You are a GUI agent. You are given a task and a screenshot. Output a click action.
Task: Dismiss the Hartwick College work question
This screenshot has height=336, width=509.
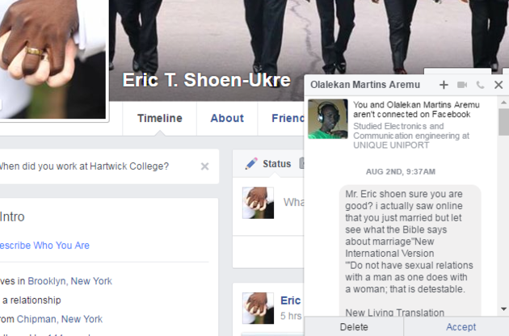[x=204, y=166]
